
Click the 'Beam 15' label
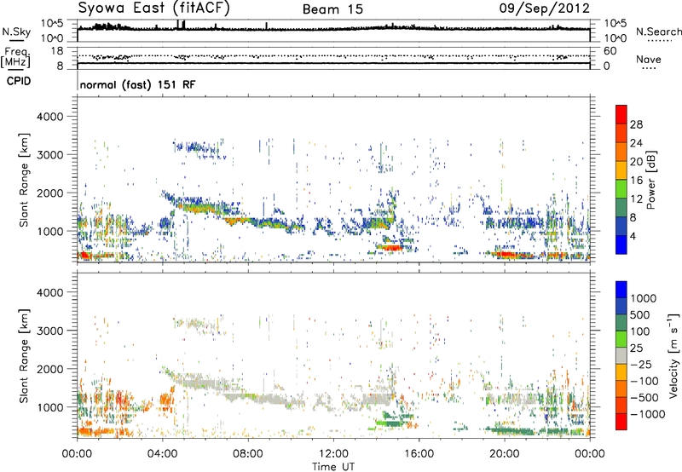coord(332,9)
